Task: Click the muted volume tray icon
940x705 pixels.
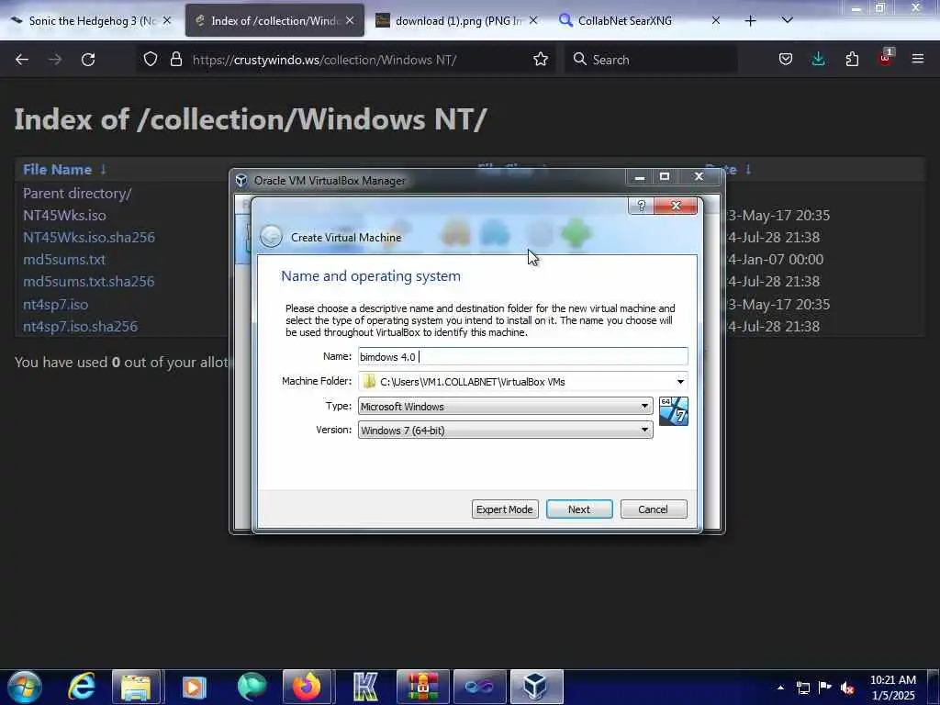Action: pyautogui.click(x=847, y=688)
